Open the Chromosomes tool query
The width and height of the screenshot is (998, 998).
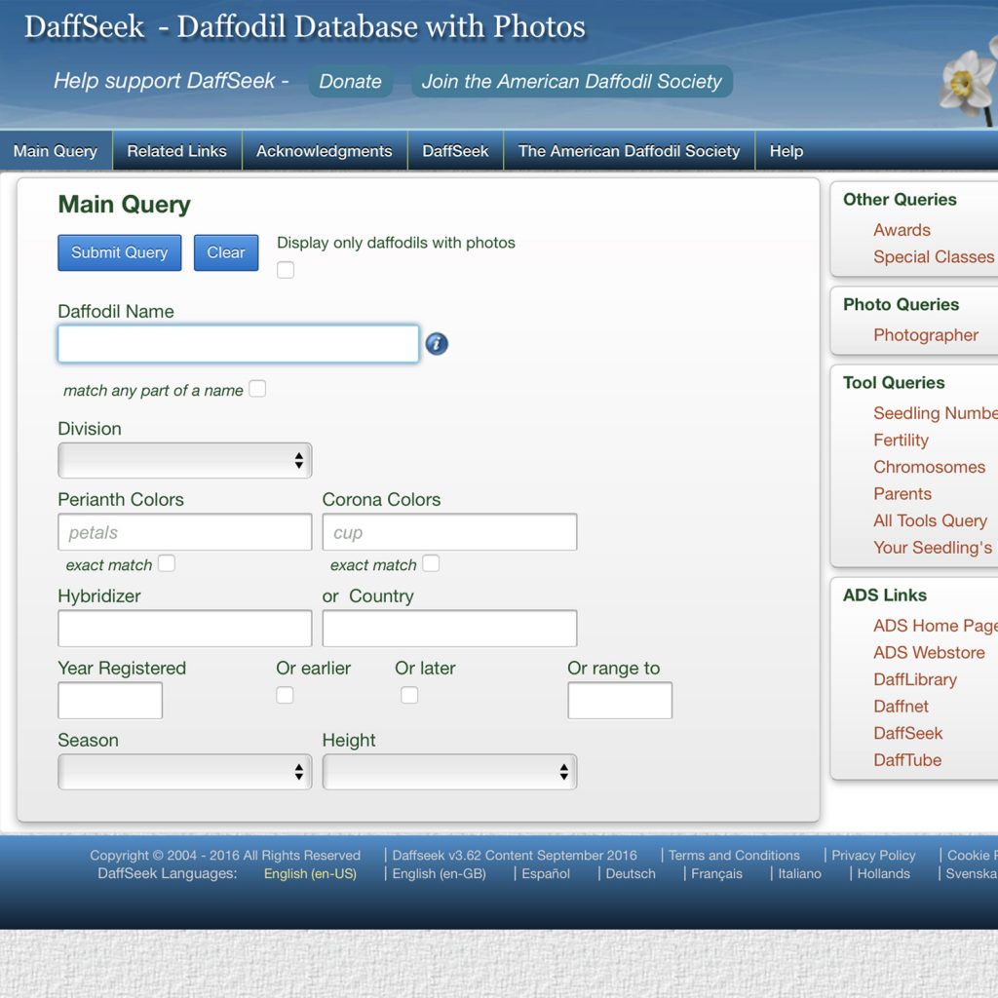(929, 467)
